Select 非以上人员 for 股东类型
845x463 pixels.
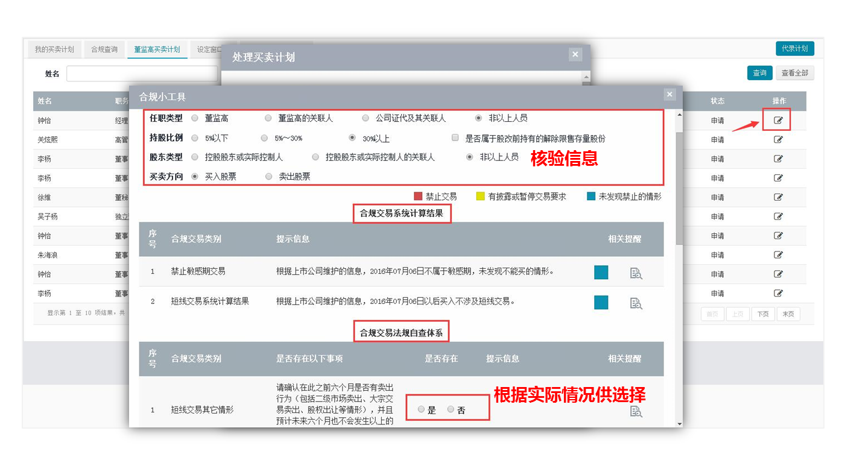tap(470, 157)
